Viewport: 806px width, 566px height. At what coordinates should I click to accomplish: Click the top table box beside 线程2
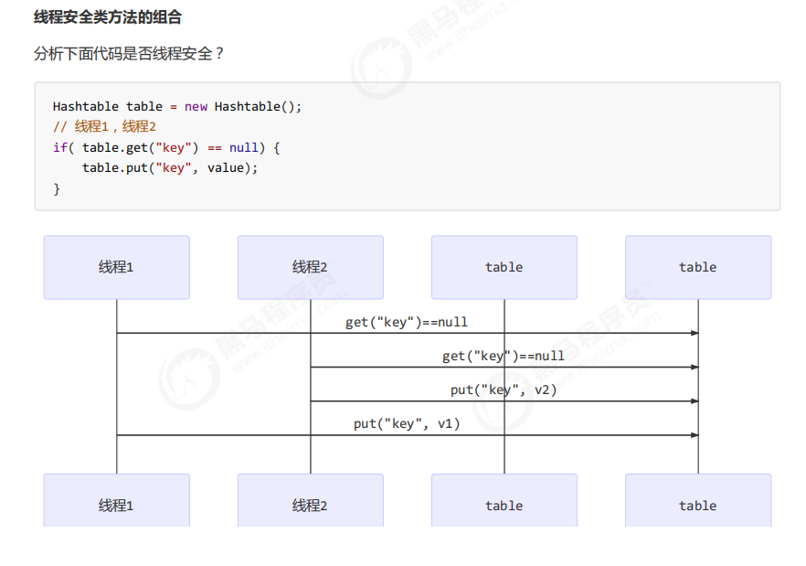coord(504,267)
